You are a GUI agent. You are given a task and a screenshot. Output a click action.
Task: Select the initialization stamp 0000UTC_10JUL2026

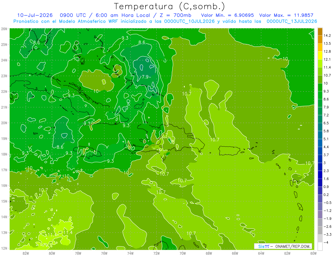click(x=190, y=21)
